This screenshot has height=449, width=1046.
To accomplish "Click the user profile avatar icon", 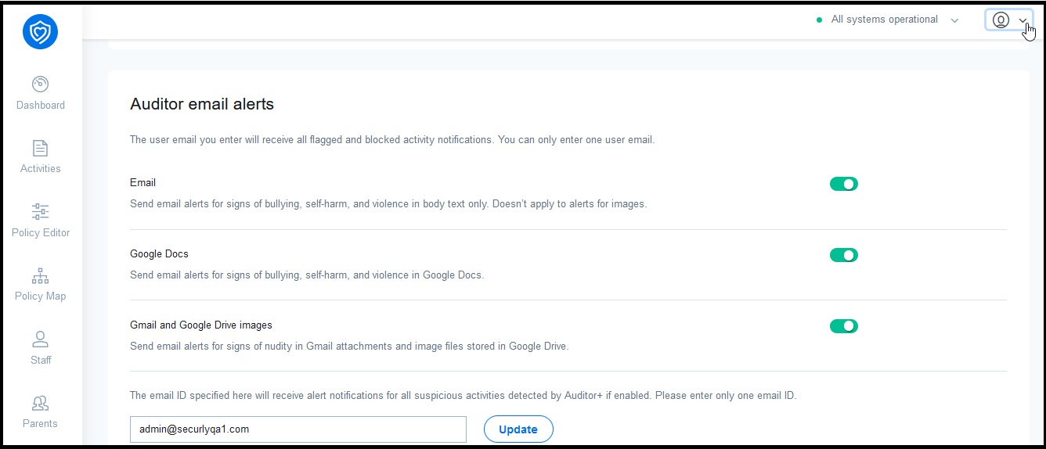I will click(1001, 20).
